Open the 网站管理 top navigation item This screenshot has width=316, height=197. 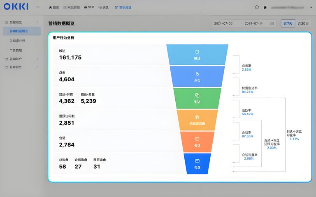pyautogui.click(x=72, y=7)
